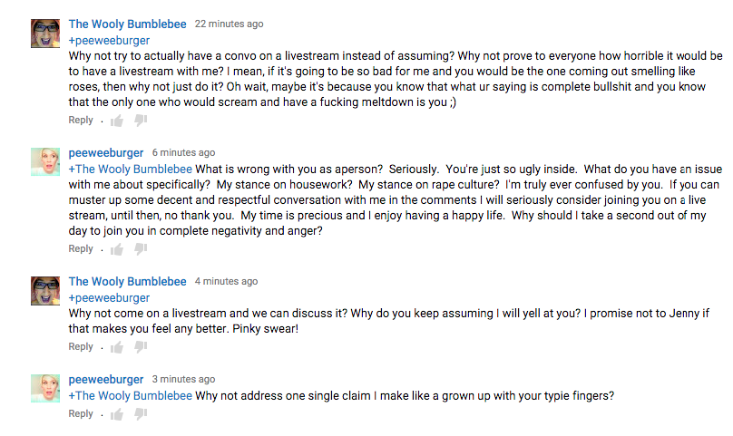733x436 pixels.
Task: Open peeweeburger's avatar on the last comment
Action: pos(45,388)
